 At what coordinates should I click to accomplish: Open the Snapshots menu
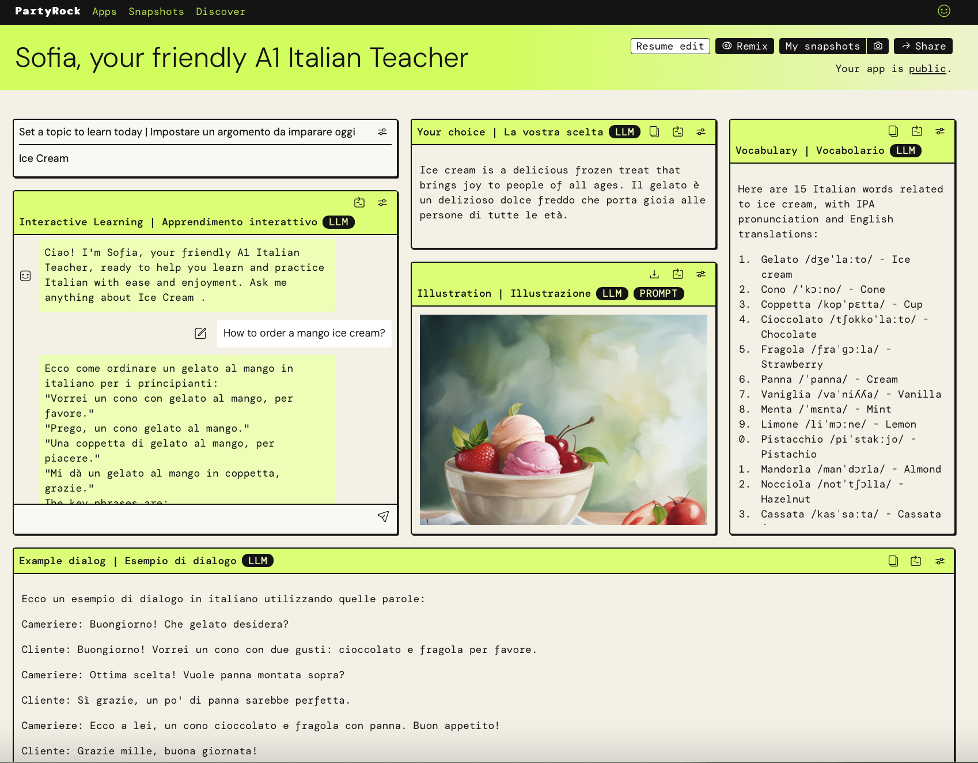coord(156,12)
